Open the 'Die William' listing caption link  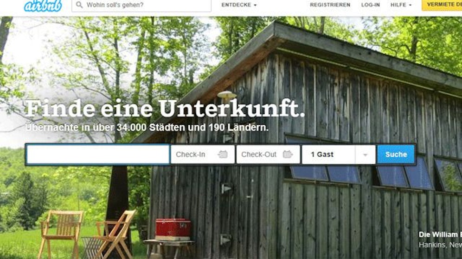pos(440,234)
